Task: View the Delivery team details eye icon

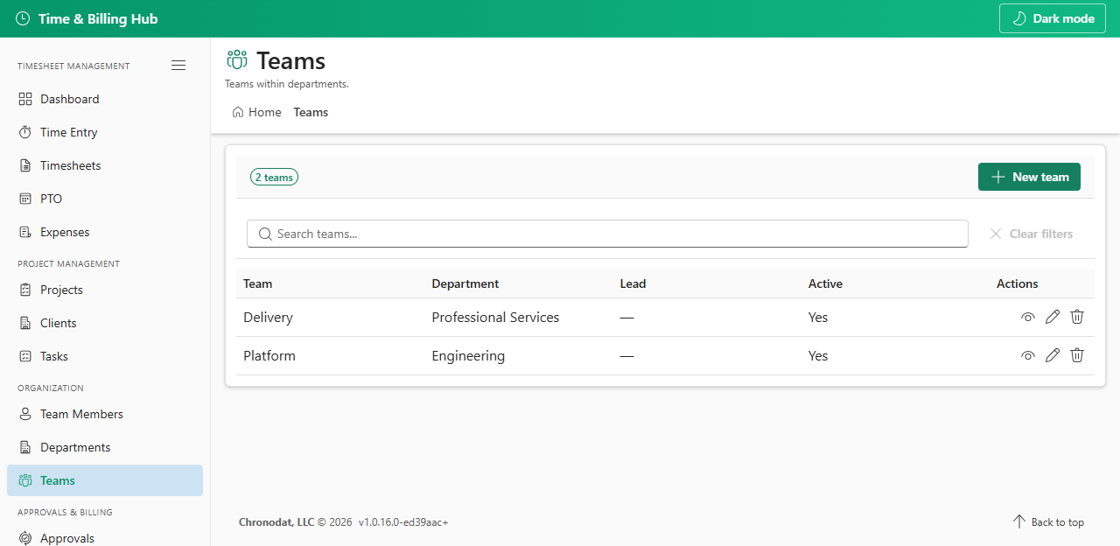Action: [1028, 318]
